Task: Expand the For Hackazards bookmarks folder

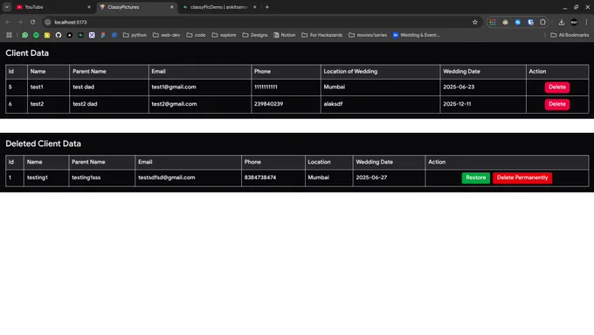Action: (322, 35)
